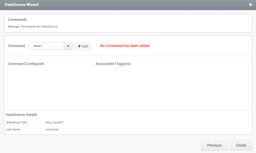Close the DataSource Wizard dialog
The image size is (256, 153).
[x=250, y=5]
